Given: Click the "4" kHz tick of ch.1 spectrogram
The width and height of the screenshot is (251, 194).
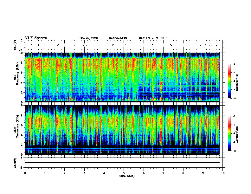Looking at the screenshot, I should click(x=22, y=83).
